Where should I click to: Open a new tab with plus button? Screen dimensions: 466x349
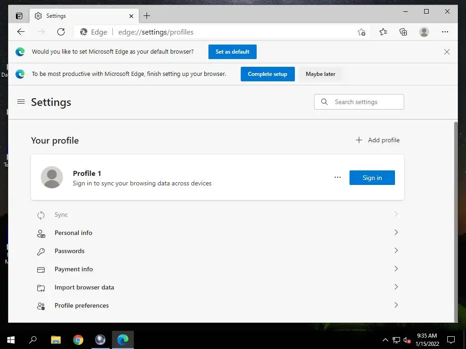pos(147,16)
